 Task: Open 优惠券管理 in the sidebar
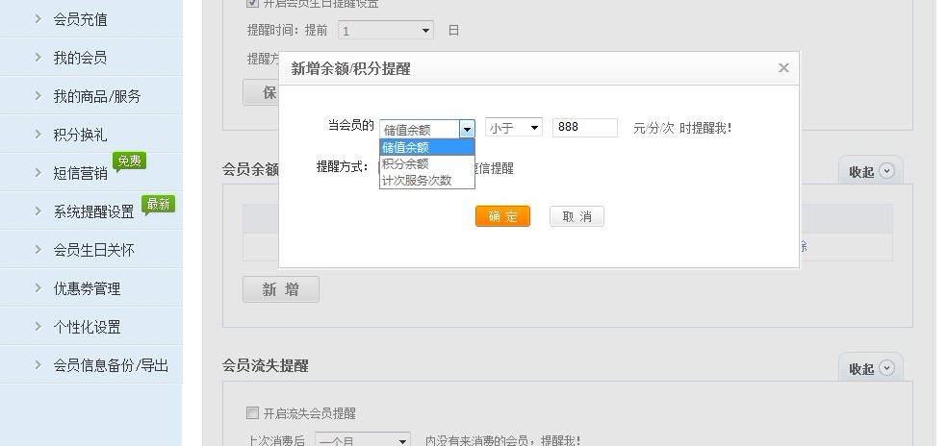[x=87, y=288]
